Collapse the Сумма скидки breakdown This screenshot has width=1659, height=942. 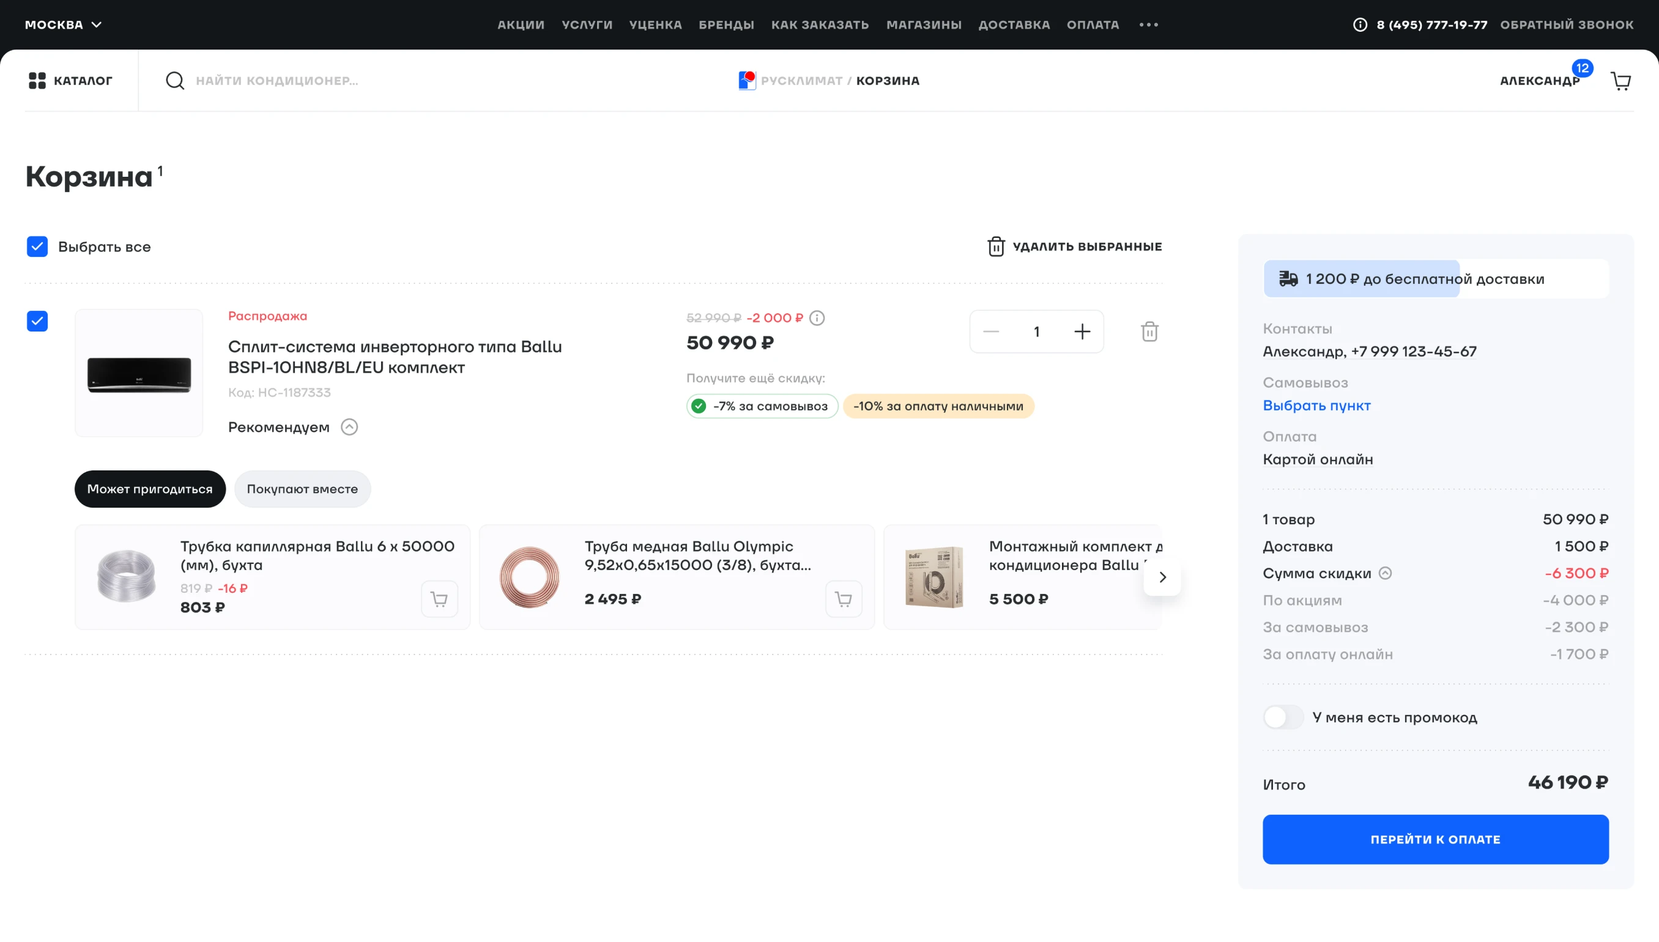(x=1385, y=573)
